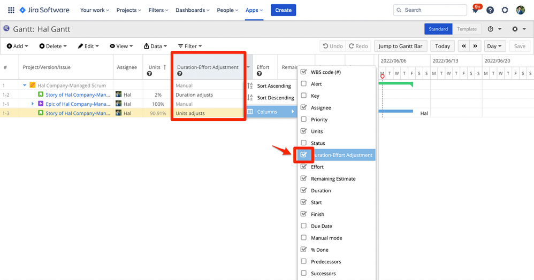534x280 pixels.
Task: Open the Duration-Effort Adjustment column menu arrow
Action: [248, 67]
